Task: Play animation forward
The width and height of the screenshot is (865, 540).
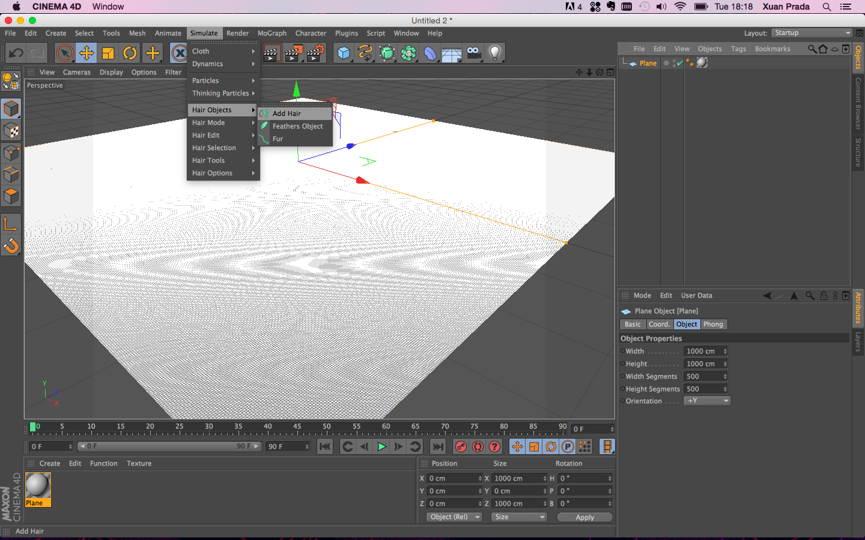Action: [381, 446]
